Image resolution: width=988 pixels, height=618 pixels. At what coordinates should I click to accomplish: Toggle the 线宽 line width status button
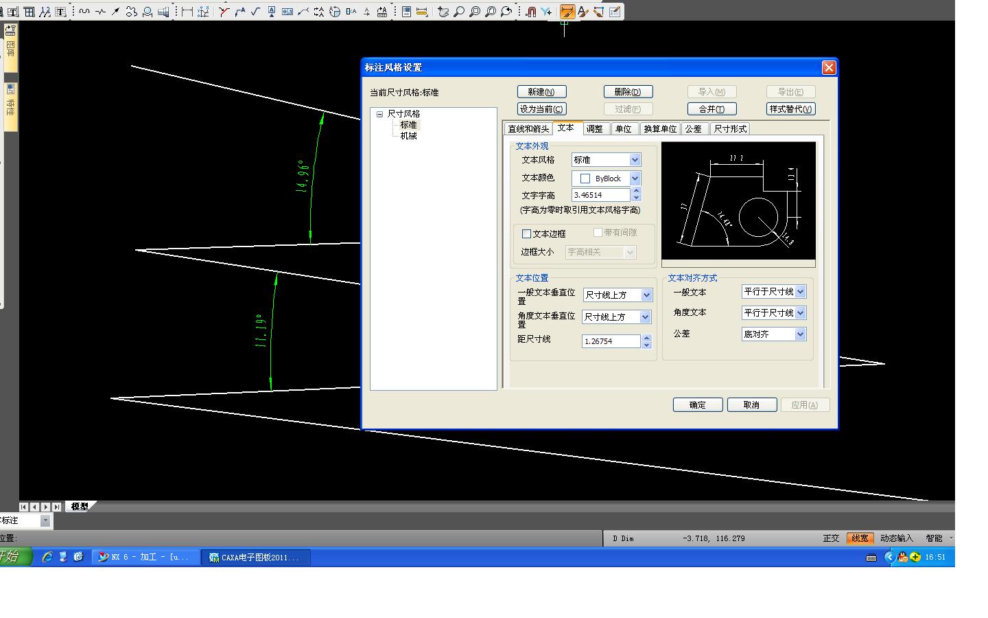point(859,538)
